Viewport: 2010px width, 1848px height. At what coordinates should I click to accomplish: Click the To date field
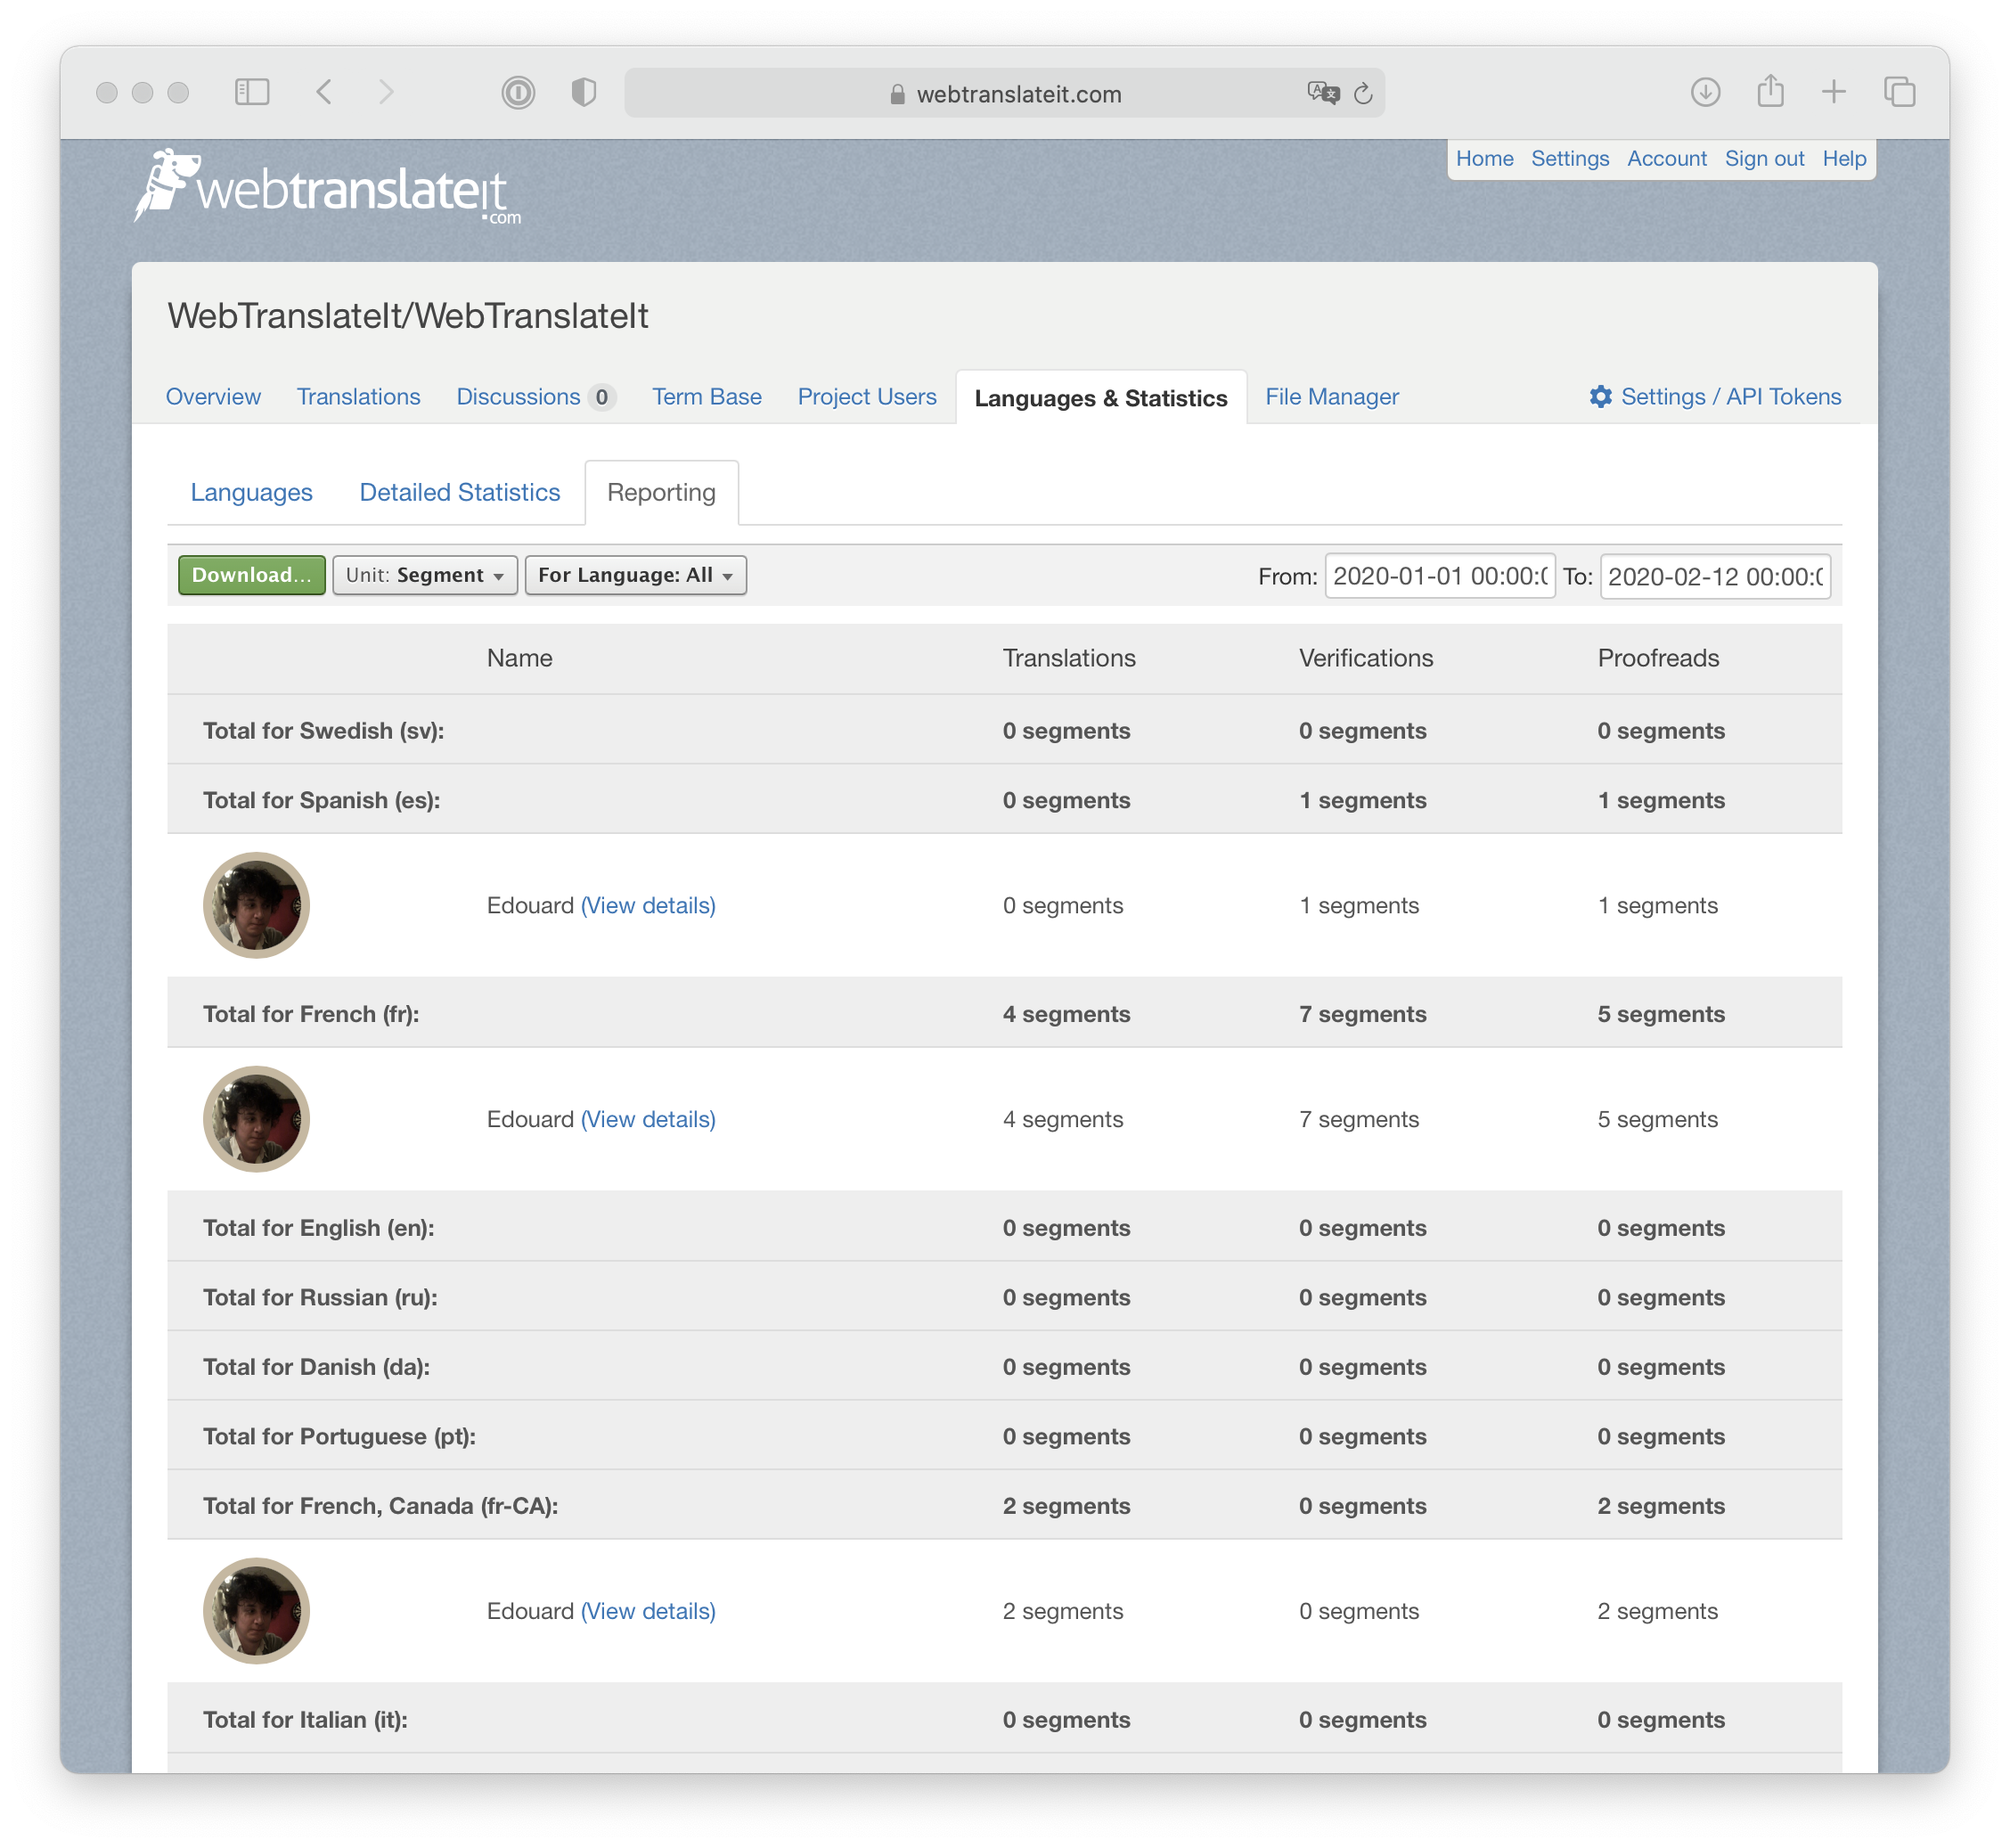(x=1715, y=576)
